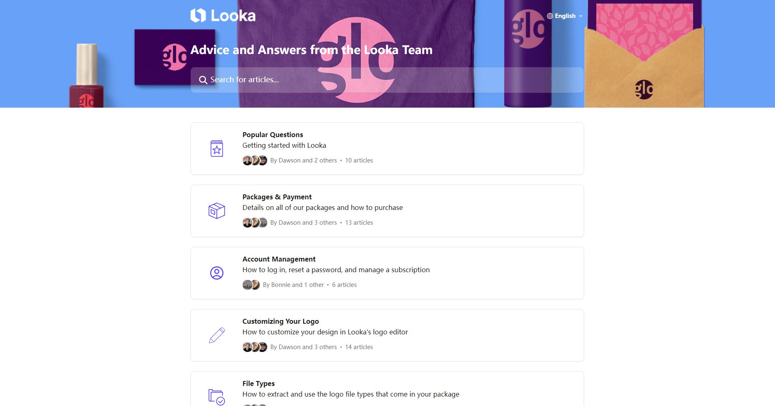775x406 pixels.
Task: Click the Looka logo in the header
Action: 223,16
